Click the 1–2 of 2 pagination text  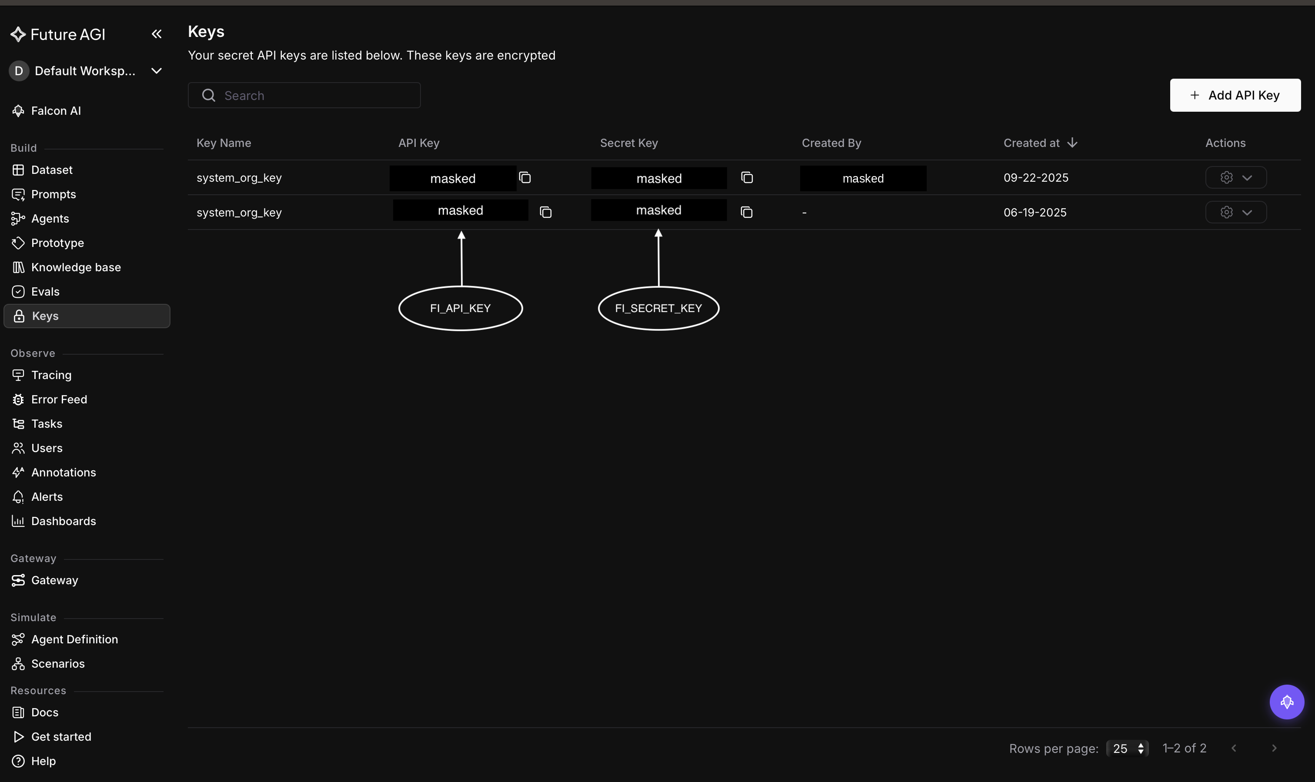(1184, 748)
